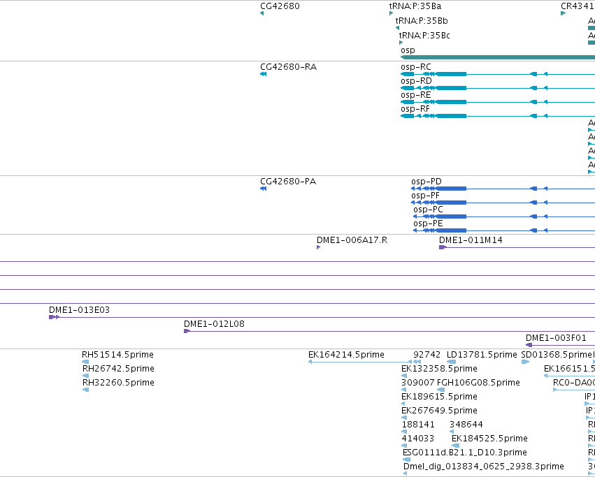Viewport: 595px width, 477px height.
Task: Select the DME1-012L08 clone
Action: pos(389,332)
